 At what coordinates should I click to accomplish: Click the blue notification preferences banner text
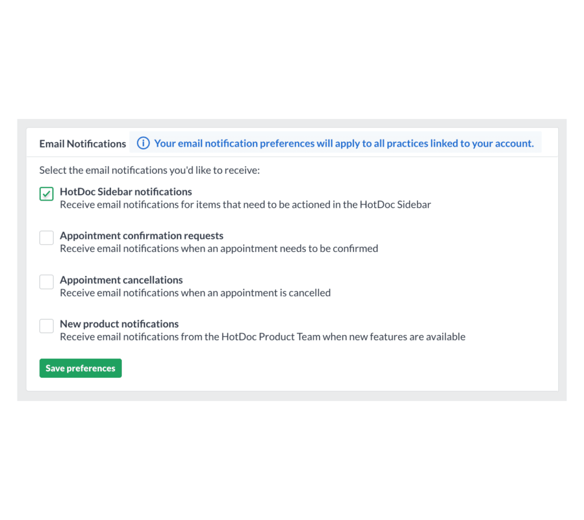click(344, 143)
